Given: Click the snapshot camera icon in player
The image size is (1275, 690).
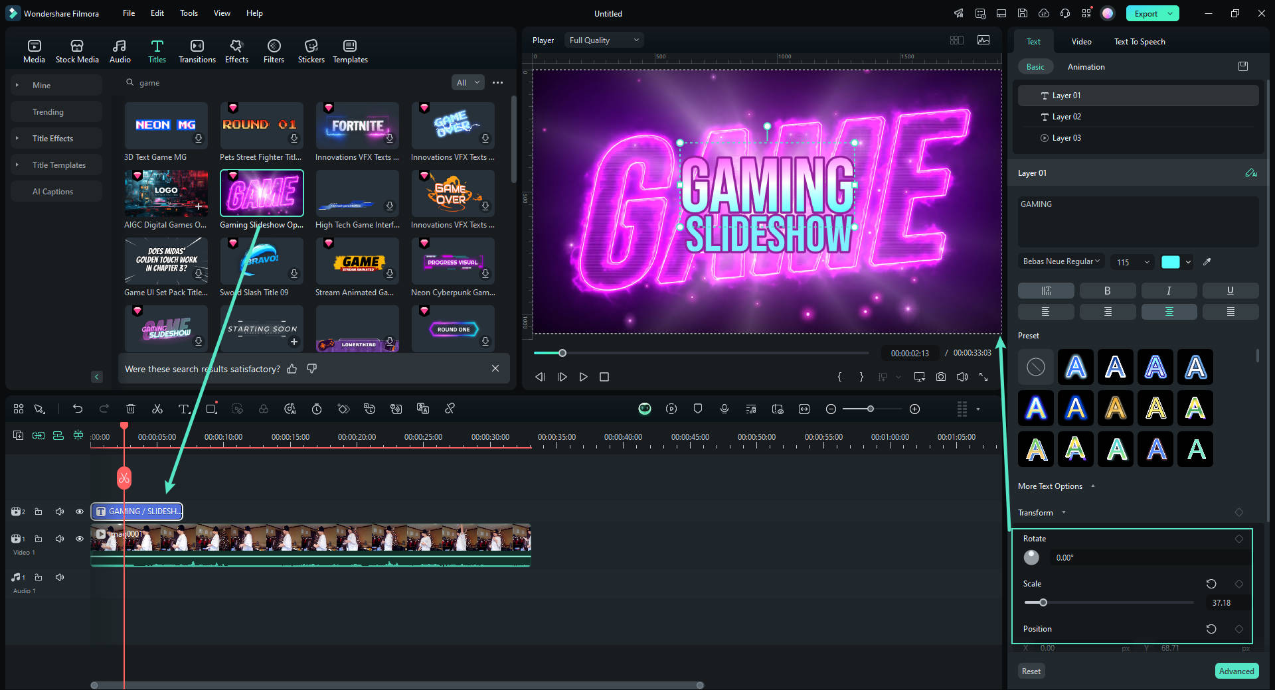Looking at the screenshot, I should 941,377.
